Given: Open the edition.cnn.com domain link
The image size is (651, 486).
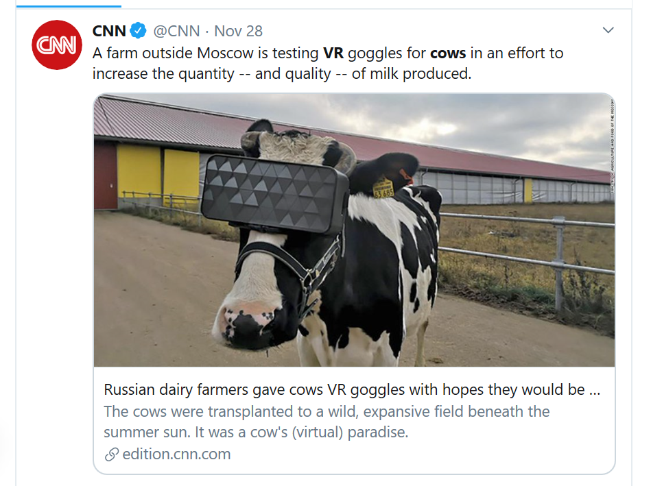Looking at the screenshot, I should point(176,454).
